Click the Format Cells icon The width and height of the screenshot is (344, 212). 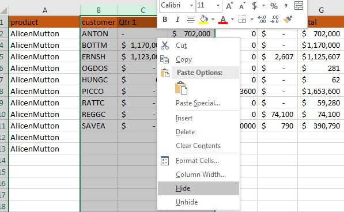click(165, 161)
